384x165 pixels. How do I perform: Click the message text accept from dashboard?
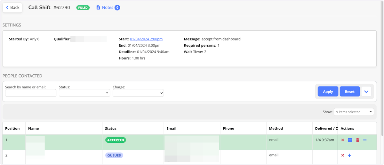click(221, 39)
